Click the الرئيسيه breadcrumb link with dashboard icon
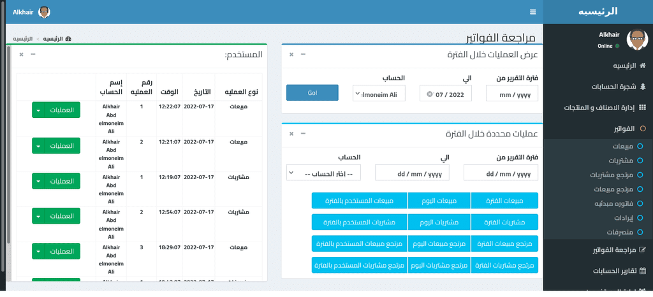Screen dimensions: 653x297 pos(57,39)
